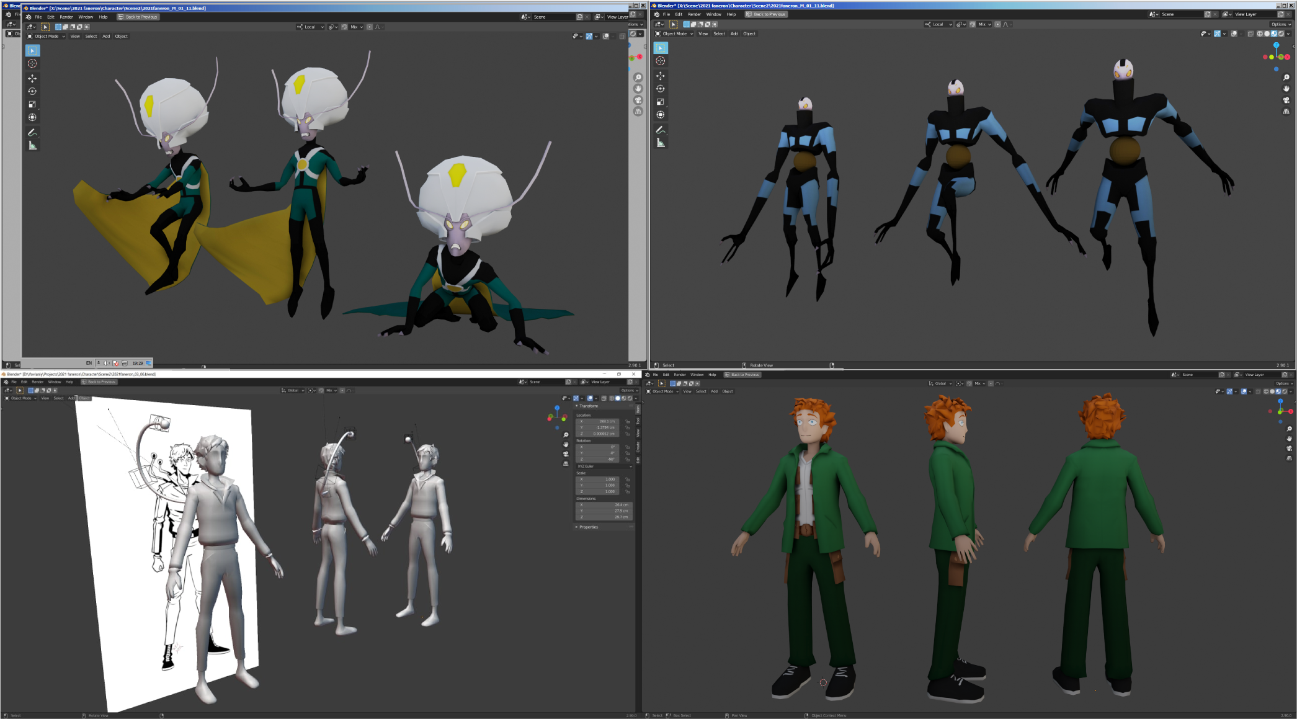Activate the Move tool in the caped-alien viewport
This screenshot has width=1297, height=719.
pyautogui.click(x=32, y=78)
